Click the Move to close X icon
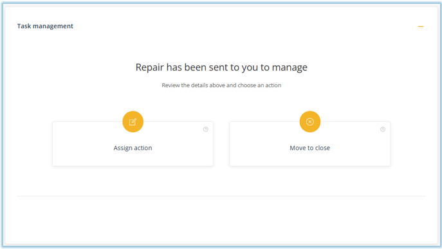 click(x=310, y=122)
